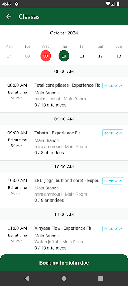This screenshot has width=128, height=286.
Task: Open the settings gear in status bar
Action: click(16, 4)
